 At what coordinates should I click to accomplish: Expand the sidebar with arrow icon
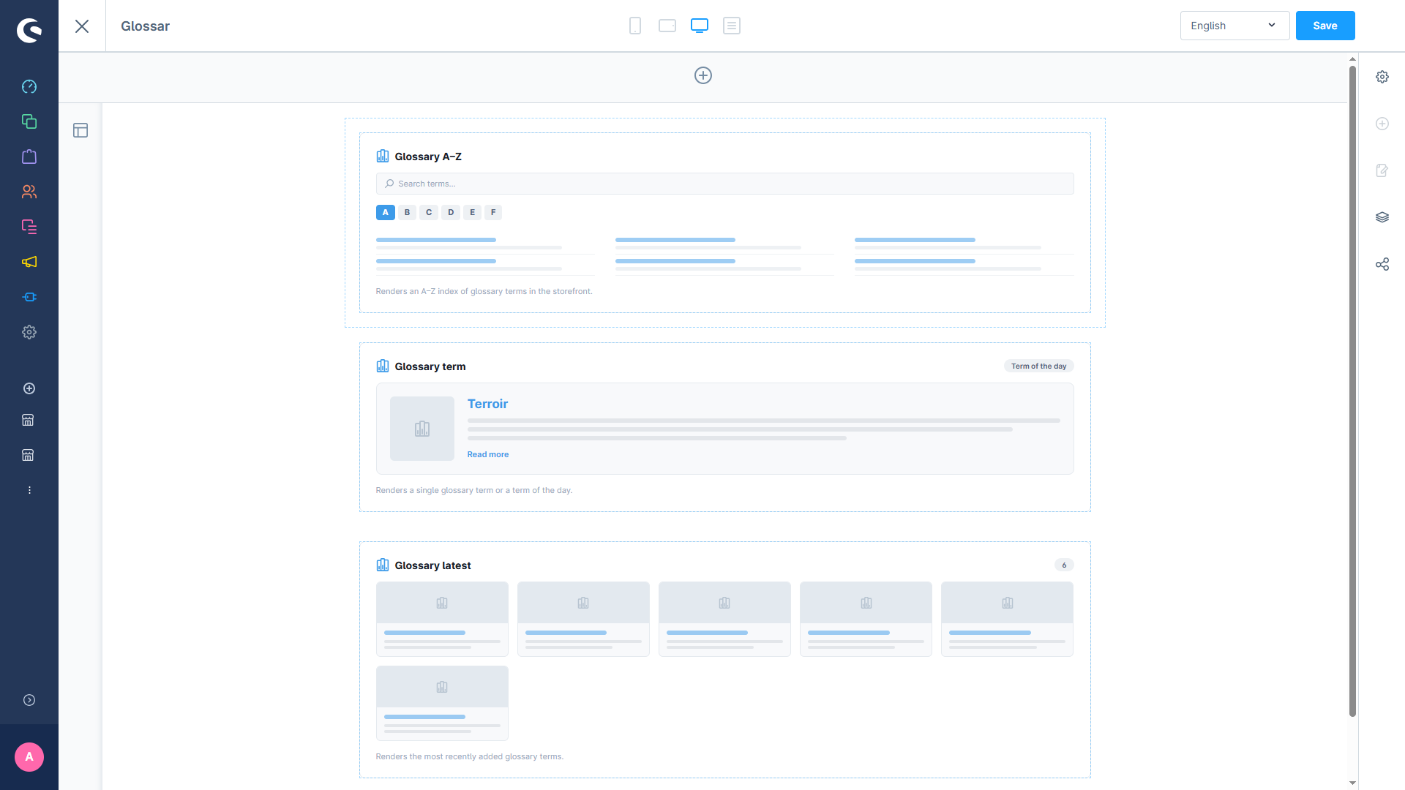pyautogui.click(x=29, y=700)
